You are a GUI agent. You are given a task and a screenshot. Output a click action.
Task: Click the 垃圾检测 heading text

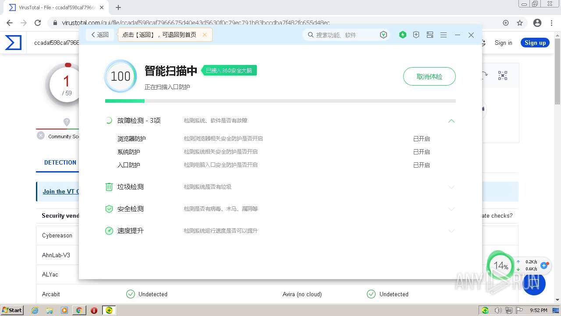[130, 187]
